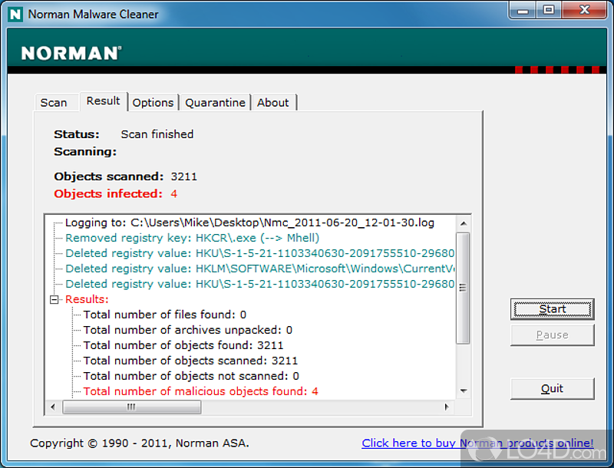
Task: Click the 'Scanning:' label
Action: pyautogui.click(x=85, y=151)
